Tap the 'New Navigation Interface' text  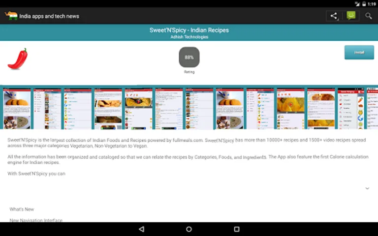(36, 220)
